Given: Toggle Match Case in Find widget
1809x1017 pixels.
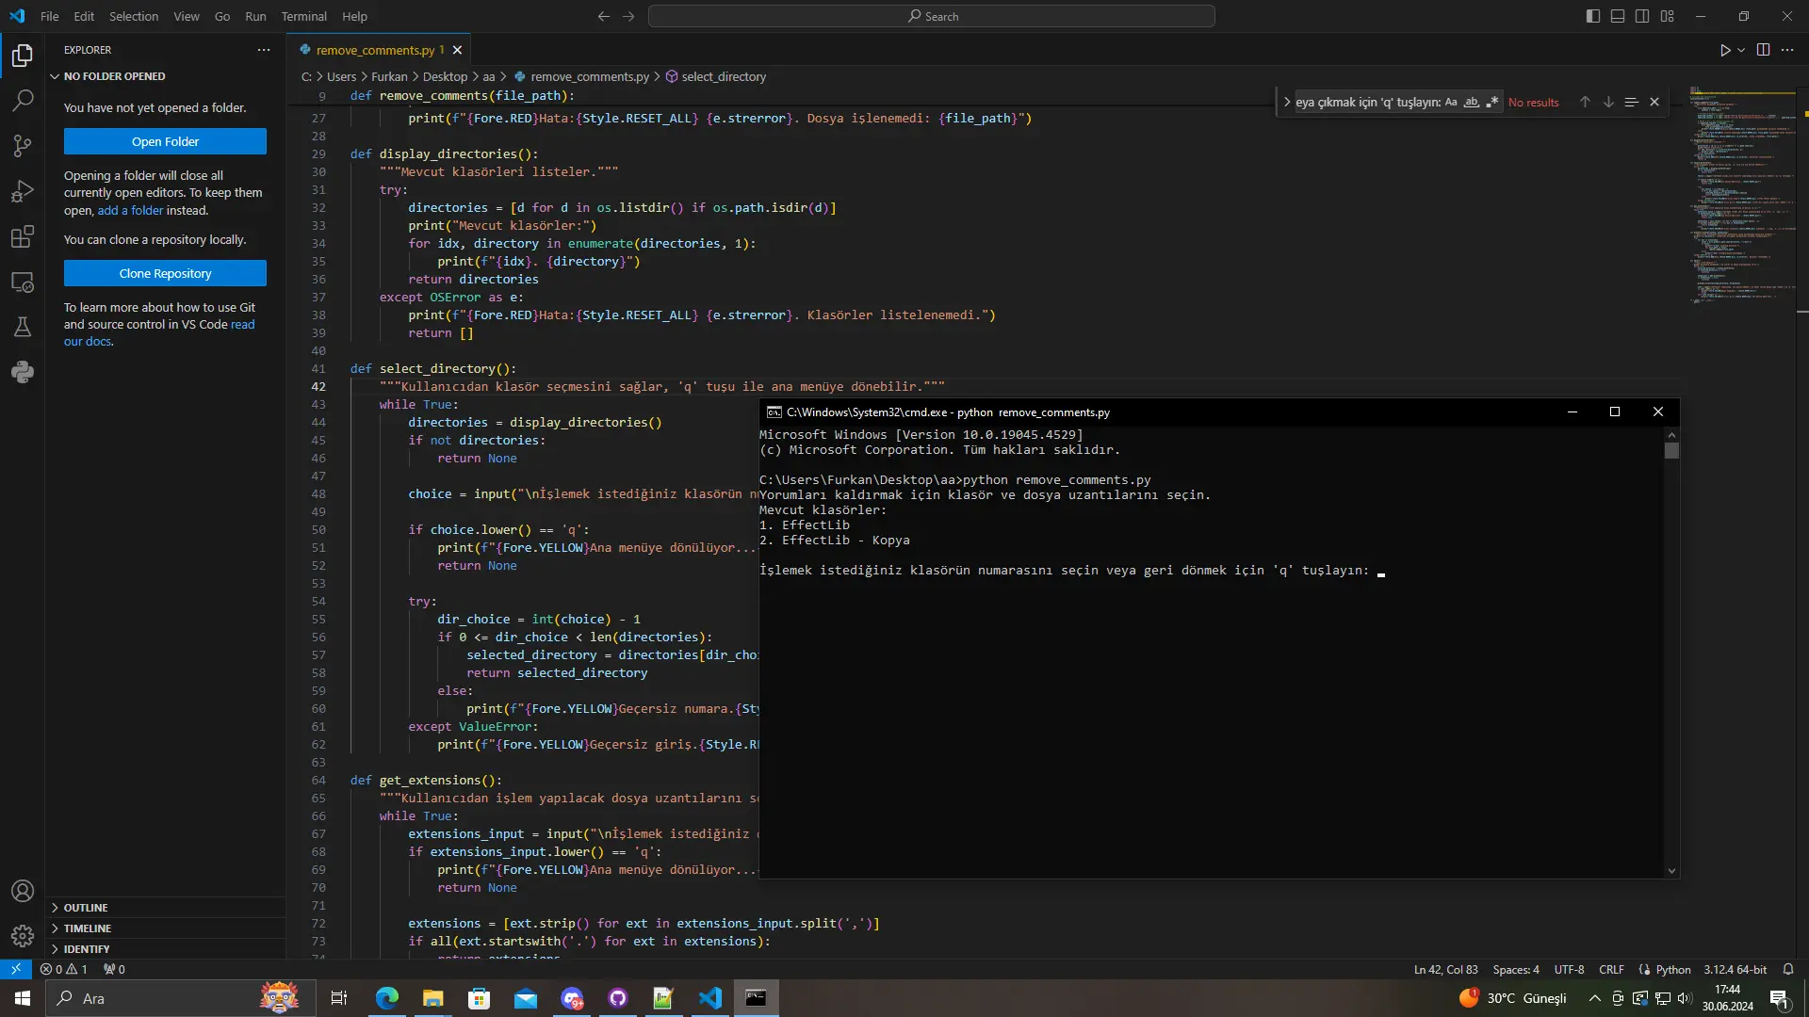Looking at the screenshot, I should point(1451,102).
